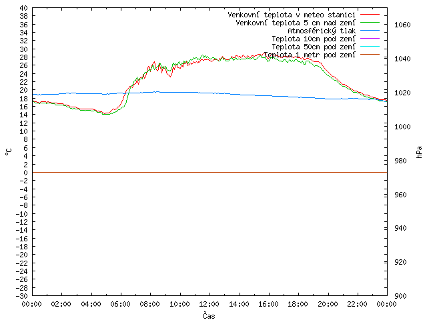The height and width of the screenshot is (320, 427).
Task: Click legend label 'Atmosférický tlak'
Action: pyautogui.click(x=322, y=31)
